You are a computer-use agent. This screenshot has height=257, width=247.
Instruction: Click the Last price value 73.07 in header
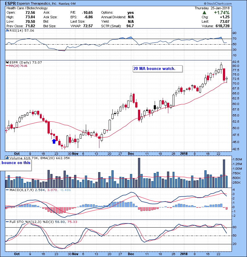coord(225,21)
